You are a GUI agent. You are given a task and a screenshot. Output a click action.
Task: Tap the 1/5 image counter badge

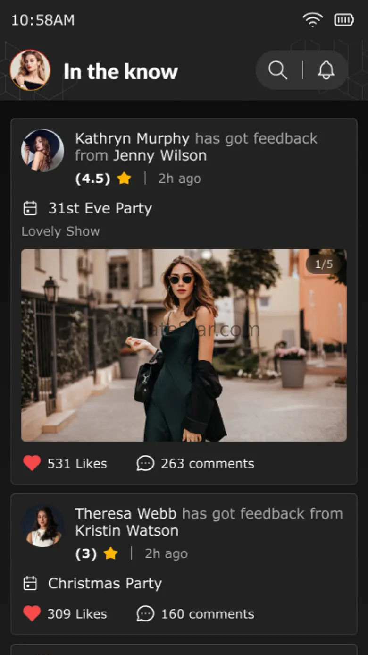pos(324,264)
